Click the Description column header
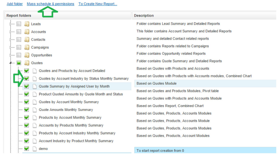The height and width of the screenshot is (158, 279). click(x=144, y=15)
